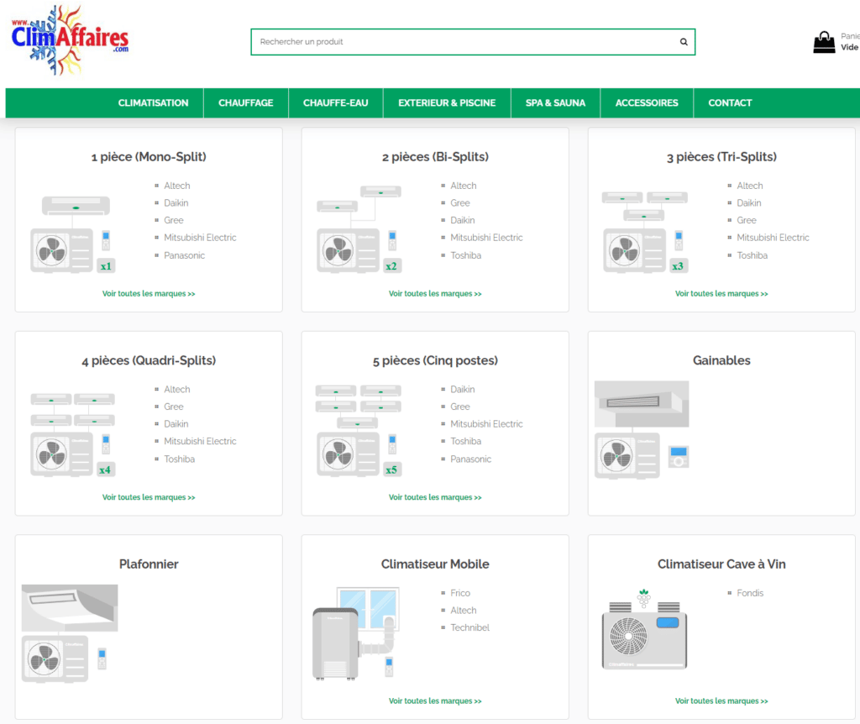Open the 5 pièces (Cinq postes) heading
This screenshot has width=860, height=724.
tap(436, 360)
